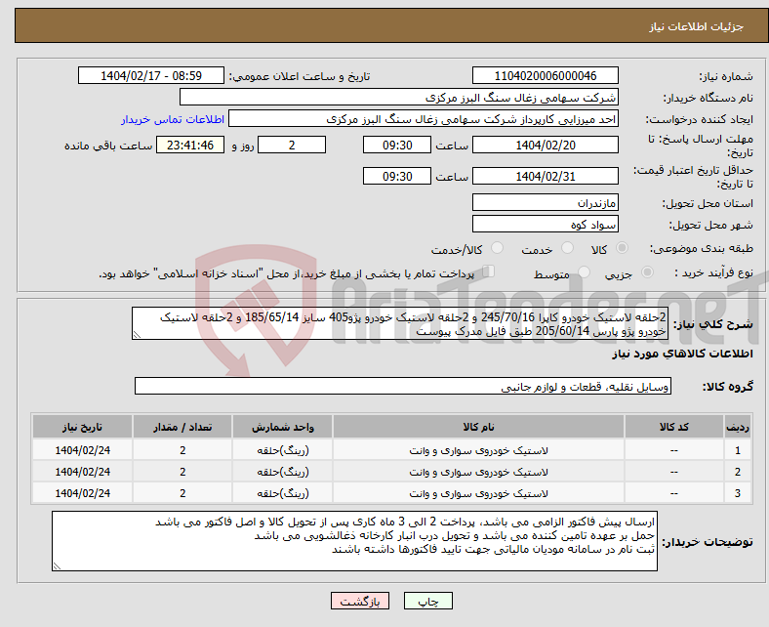Click the remaining days field showing 2
Viewport: 769px width, 627px height.
point(292,145)
